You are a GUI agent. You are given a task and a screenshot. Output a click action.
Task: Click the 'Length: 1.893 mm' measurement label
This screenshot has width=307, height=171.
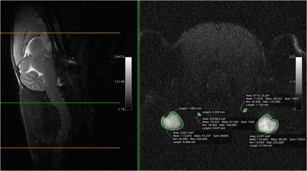point(190,108)
